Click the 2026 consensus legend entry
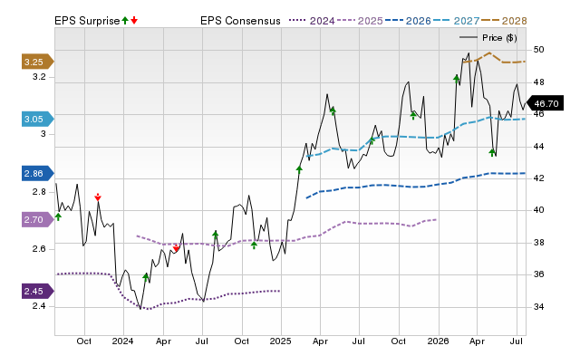Screen dimensions: 580x346 point(408,21)
